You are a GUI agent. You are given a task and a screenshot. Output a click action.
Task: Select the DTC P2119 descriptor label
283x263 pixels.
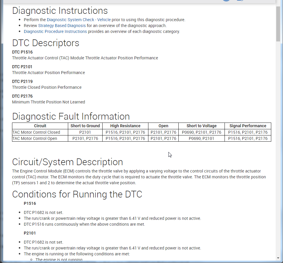pyautogui.click(x=22, y=81)
